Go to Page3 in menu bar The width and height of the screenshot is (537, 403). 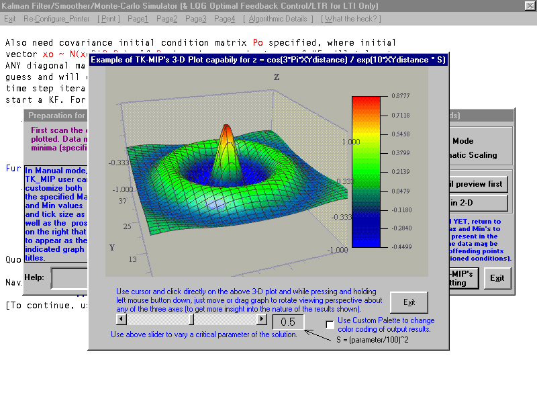tap(196, 19)
